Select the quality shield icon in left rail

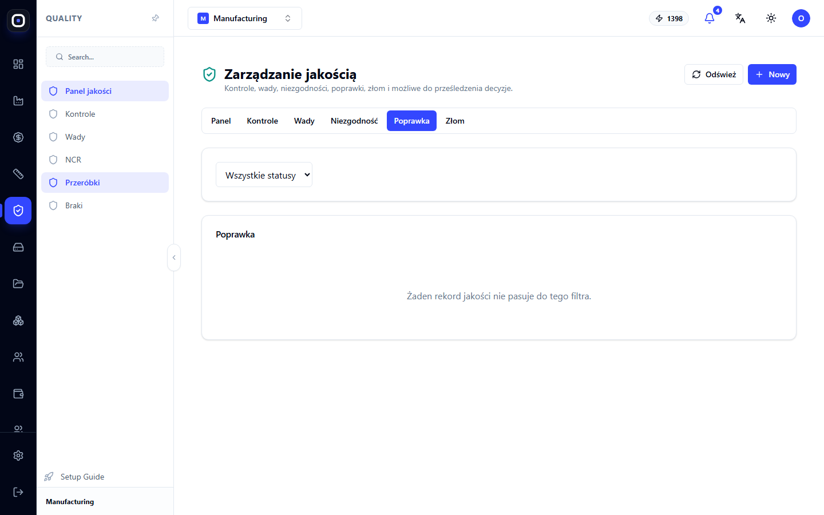(x=18, y=211)
